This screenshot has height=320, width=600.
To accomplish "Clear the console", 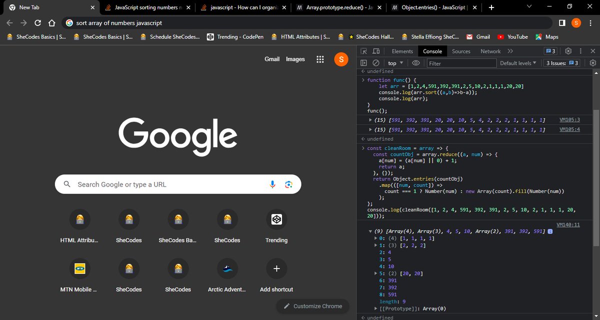I will [375, 63].
